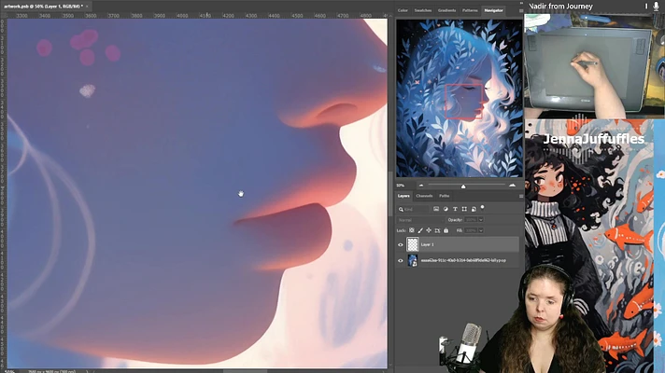Screen dimensions: 665x373
Task: Click the status bar zoom percentage
Action: [x=9, y=371]
